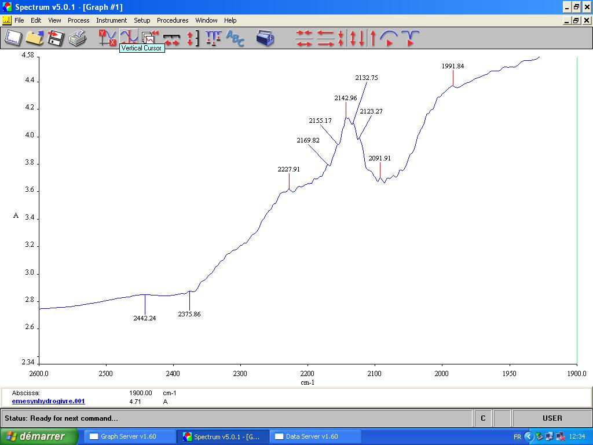Viewport: 593px width, 445px height.
Task: Save spectrum using floppy disk icon
Action: pos(56,38)
